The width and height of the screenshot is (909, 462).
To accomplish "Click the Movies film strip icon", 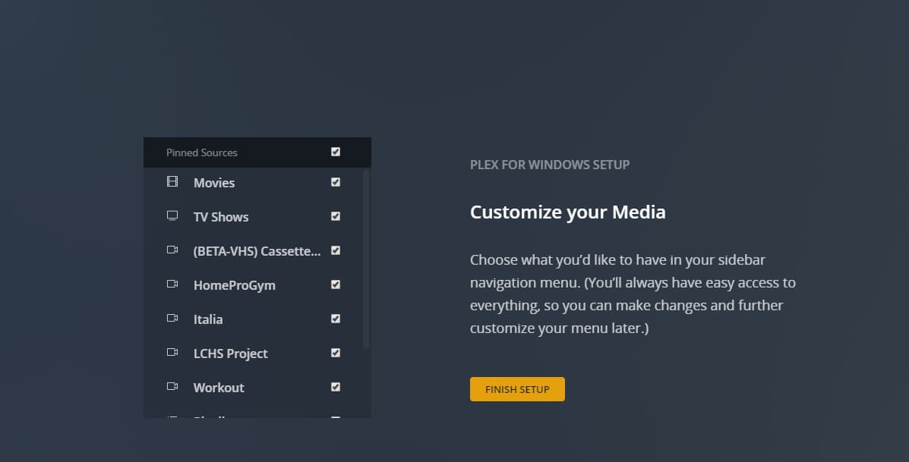I will point(172,182).
